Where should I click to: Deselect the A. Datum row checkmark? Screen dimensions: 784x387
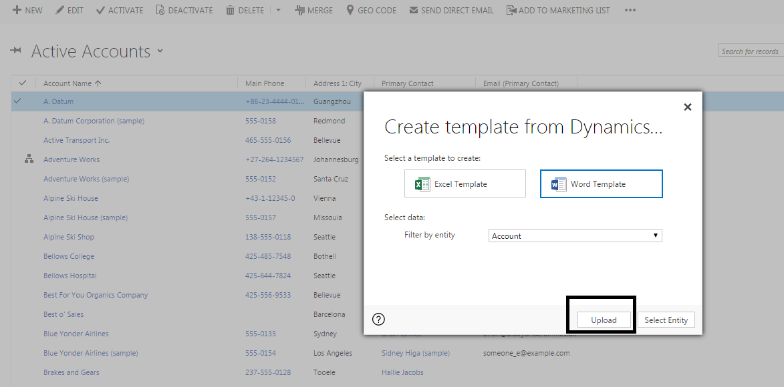[17, 101]
